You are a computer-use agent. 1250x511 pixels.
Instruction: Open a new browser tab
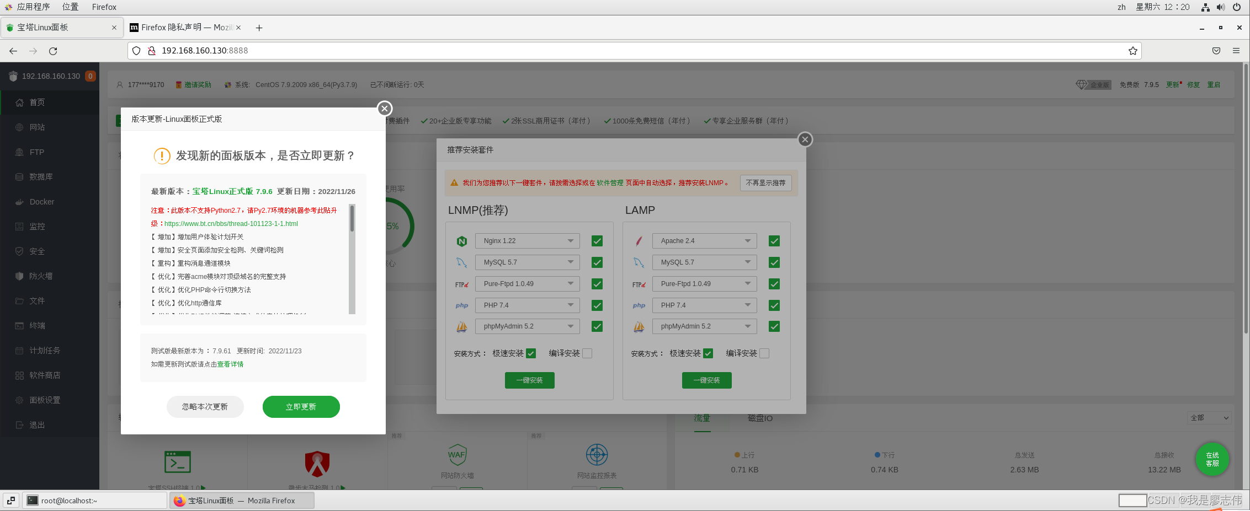[x=259, y=28]
